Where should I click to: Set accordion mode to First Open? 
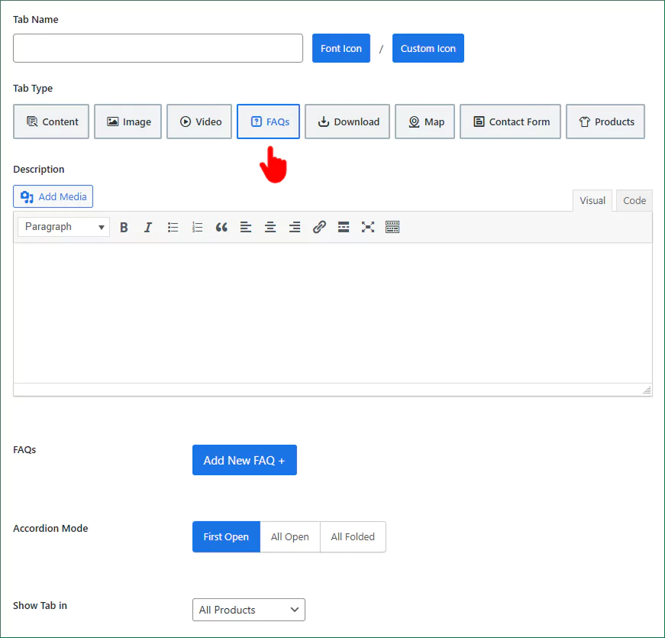point(226,537)
